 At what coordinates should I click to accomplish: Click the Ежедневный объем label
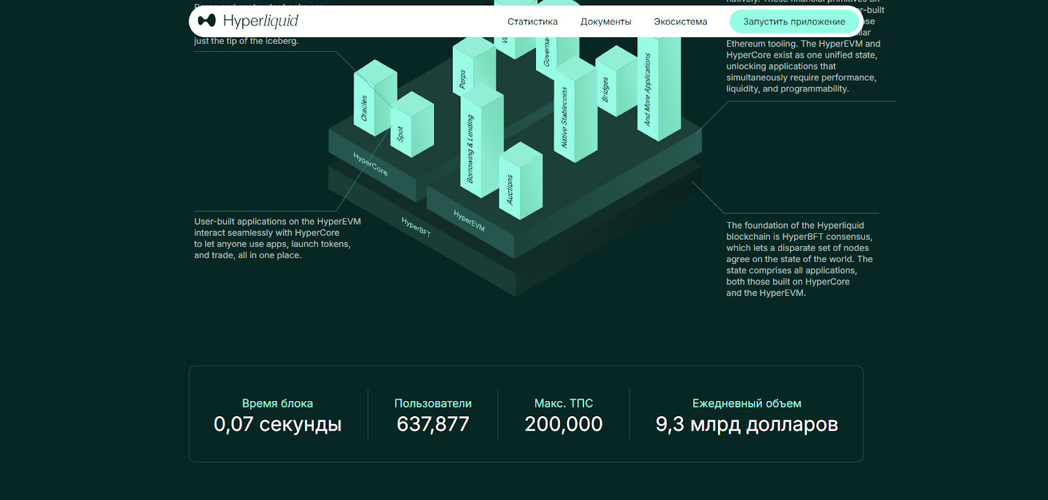747,404
